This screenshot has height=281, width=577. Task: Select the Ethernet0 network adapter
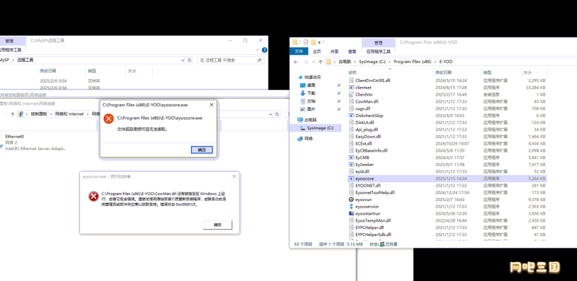coord(33,143)
